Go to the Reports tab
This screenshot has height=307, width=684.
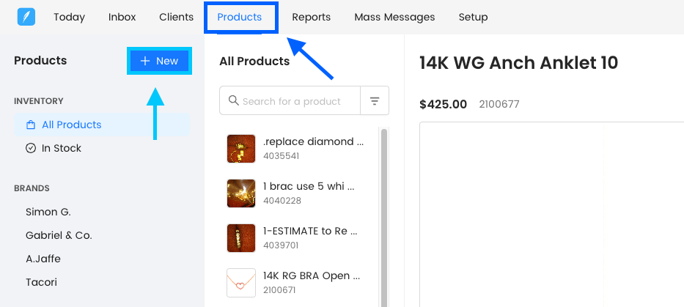pyautogui.click(x=311, y=17)
